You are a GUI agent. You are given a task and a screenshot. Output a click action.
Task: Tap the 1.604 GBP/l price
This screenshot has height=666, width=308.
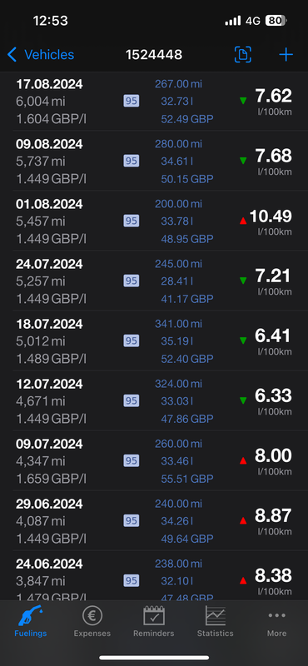(x=52, y=119)
